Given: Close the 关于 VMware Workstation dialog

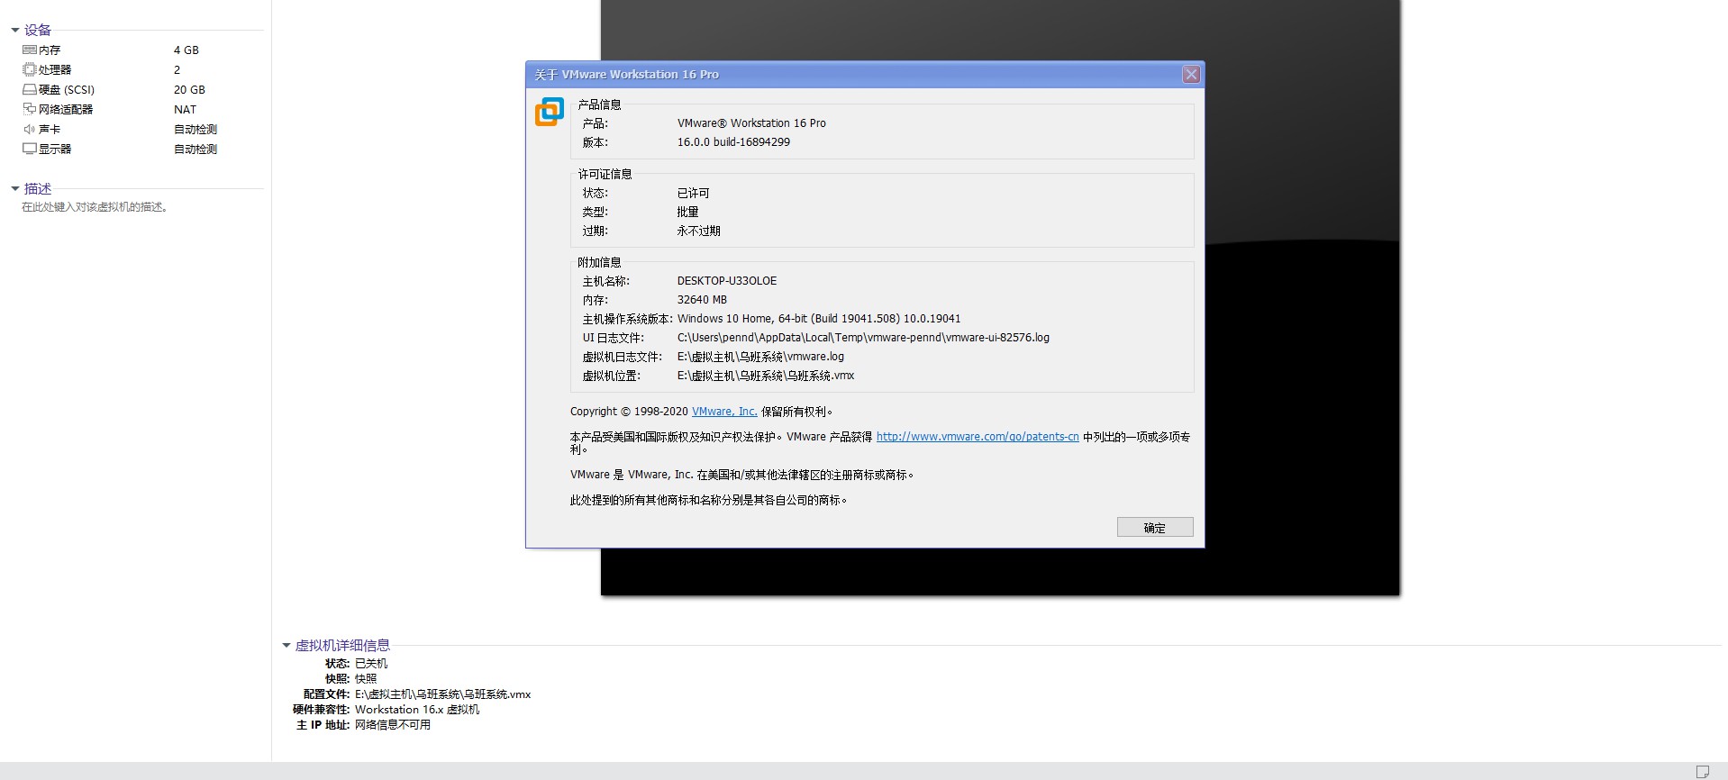Looking at the screenshot, I should 1191,75.
